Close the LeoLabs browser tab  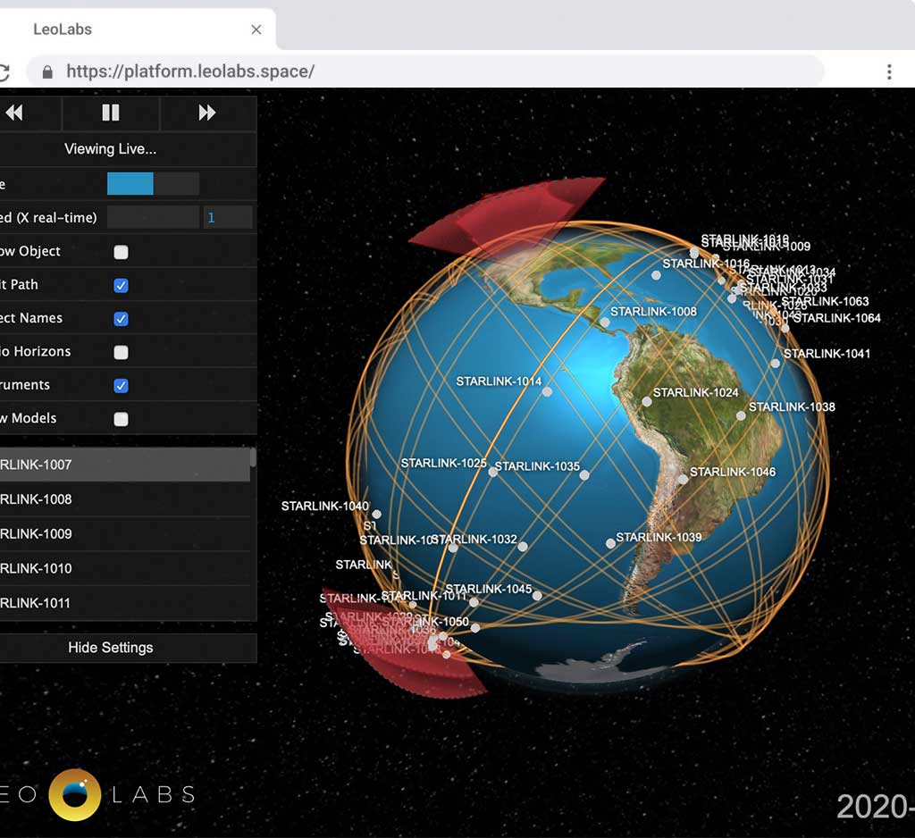[256, 29]
